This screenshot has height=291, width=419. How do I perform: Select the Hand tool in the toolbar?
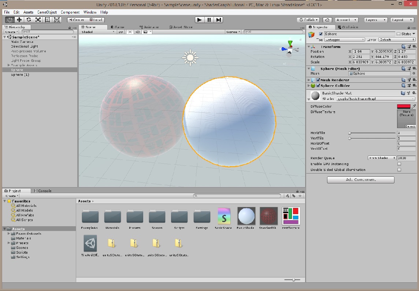[x=9, y=20]
